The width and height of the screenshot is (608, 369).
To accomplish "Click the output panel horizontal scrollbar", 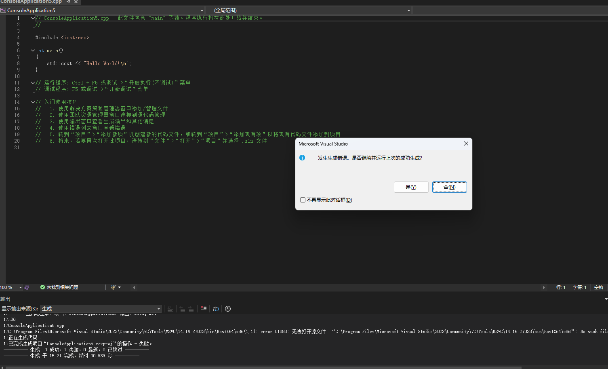I will coord(263,367).
